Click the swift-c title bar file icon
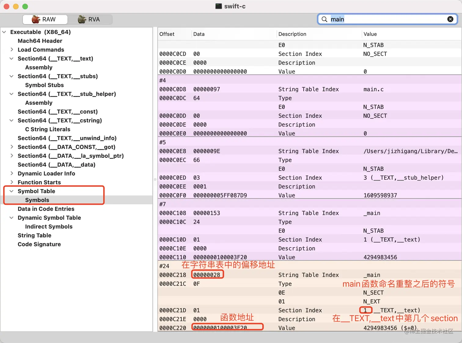The width and height of the screenshot is (462, 343). (x=218, y=6)
